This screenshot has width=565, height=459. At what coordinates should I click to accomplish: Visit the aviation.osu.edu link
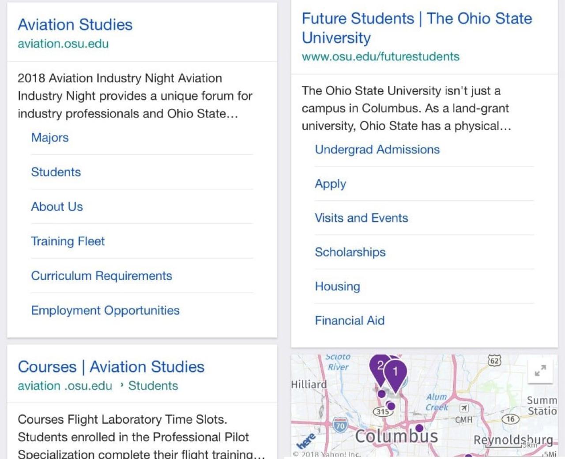tap(63, 44)
